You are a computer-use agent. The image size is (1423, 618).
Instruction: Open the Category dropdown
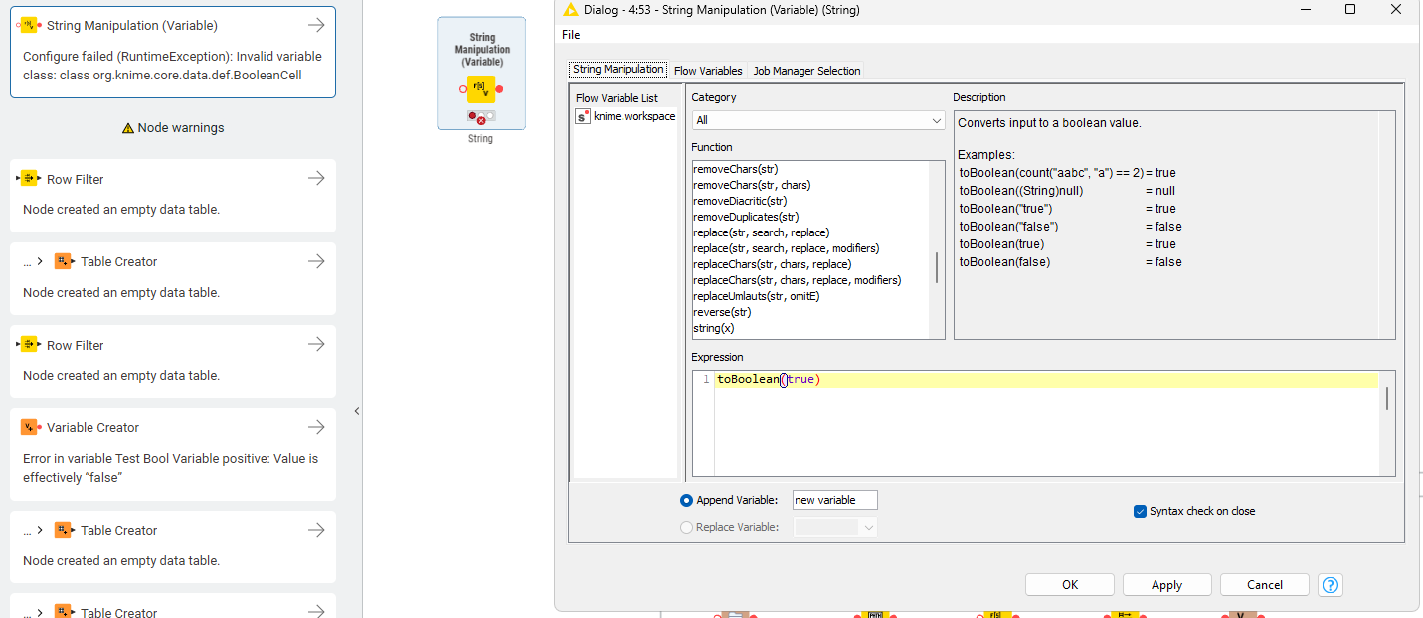tap(817, 120)
